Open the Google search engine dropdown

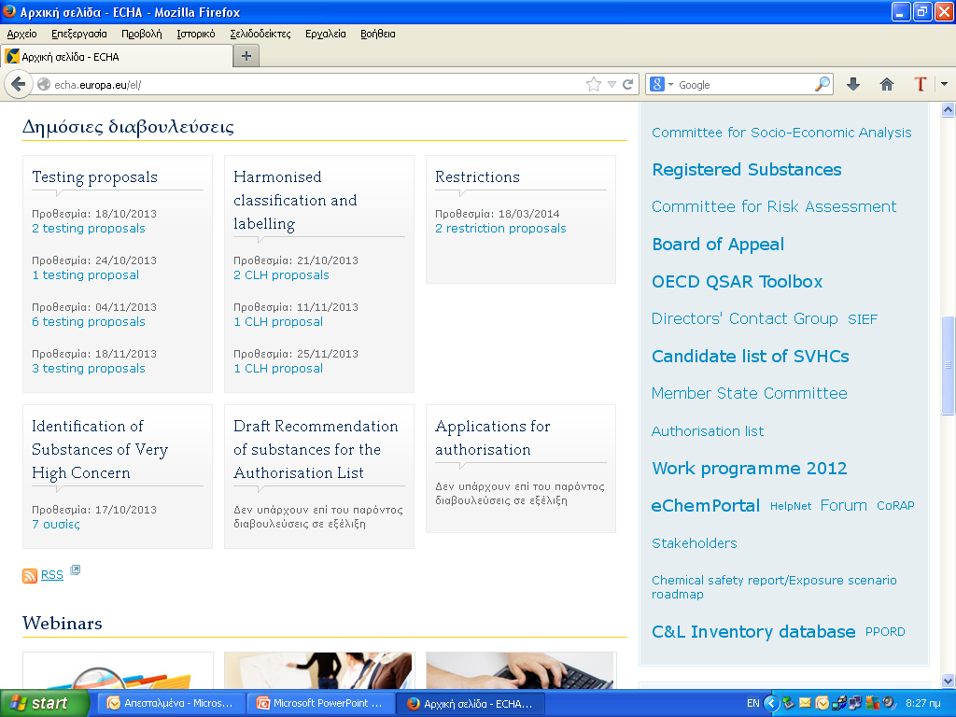670,84
